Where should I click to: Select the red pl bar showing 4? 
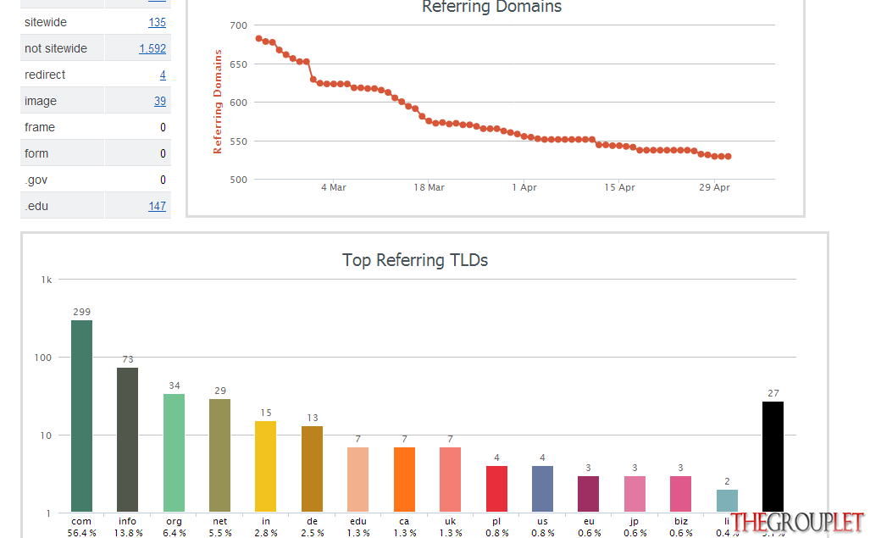496,489
